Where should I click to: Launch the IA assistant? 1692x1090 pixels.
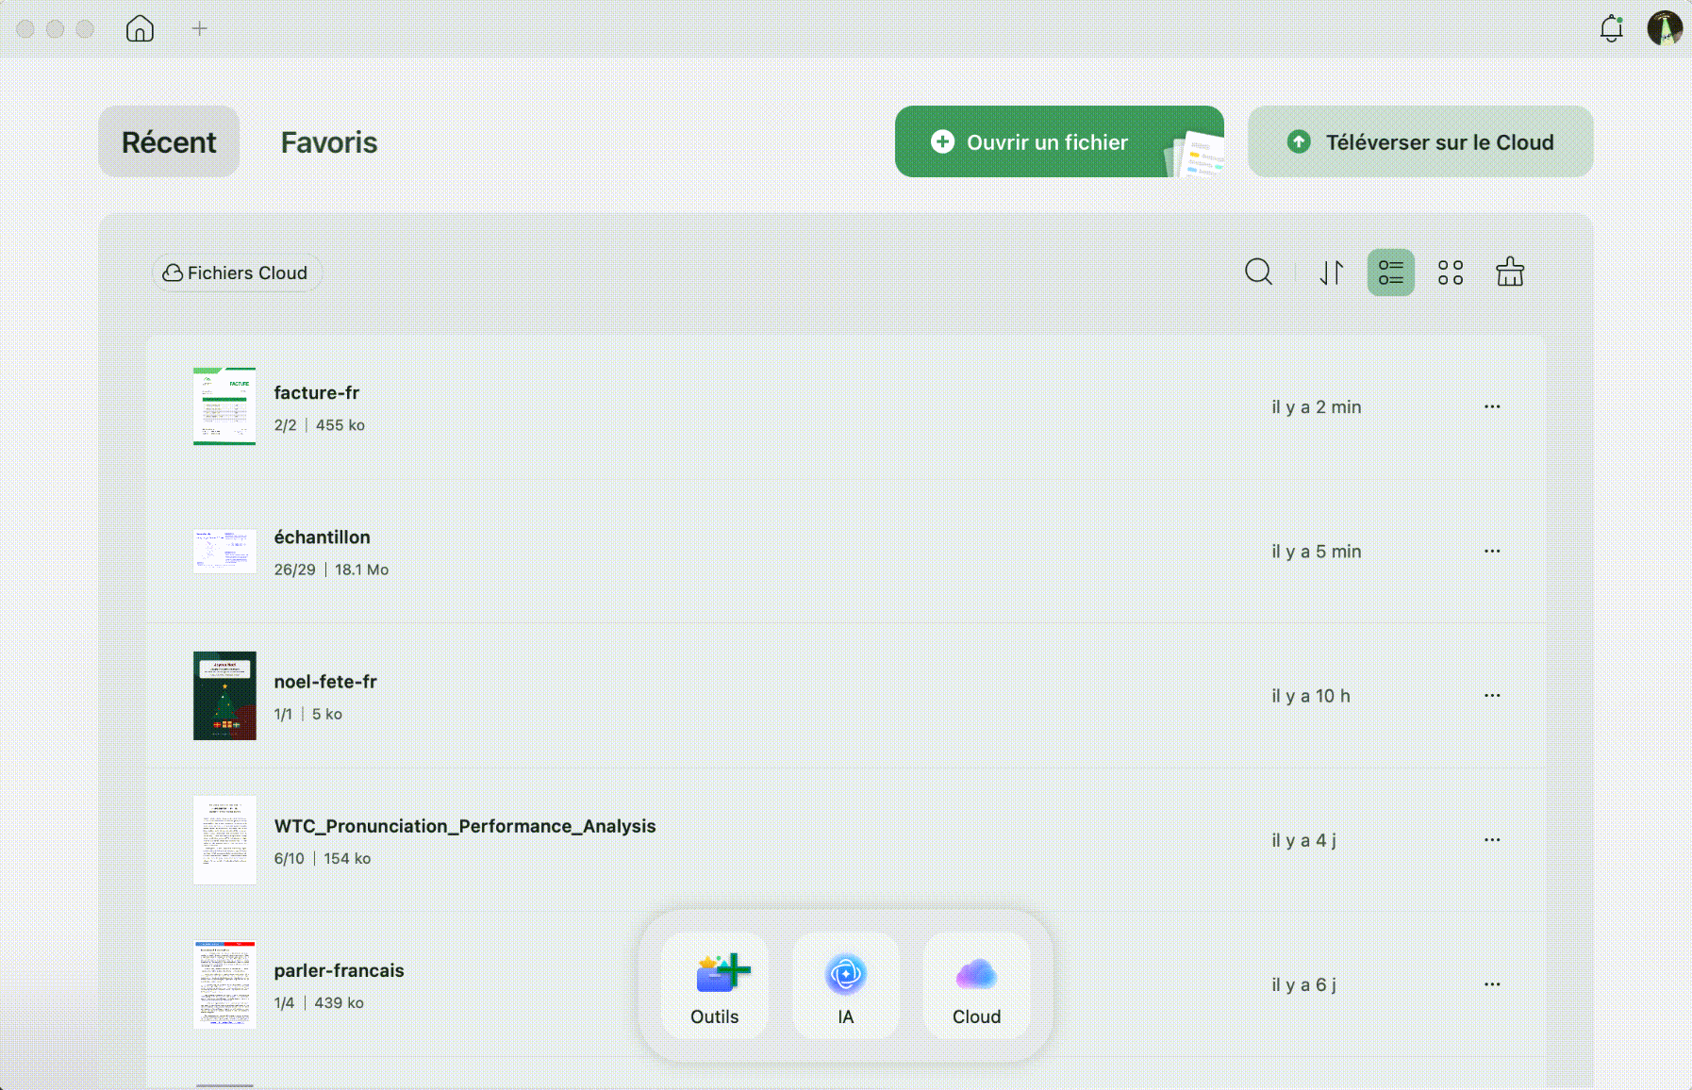pyautogui.click(x=846, y=986)
